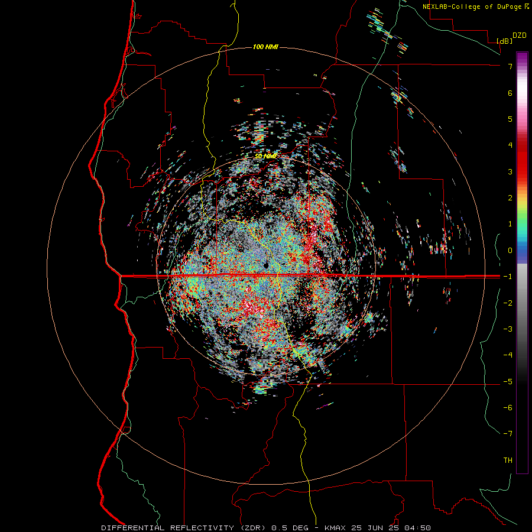Click the positive 5 dB scale label
Image resolution: width=532 pixels, height=532 pixels.
510,119
